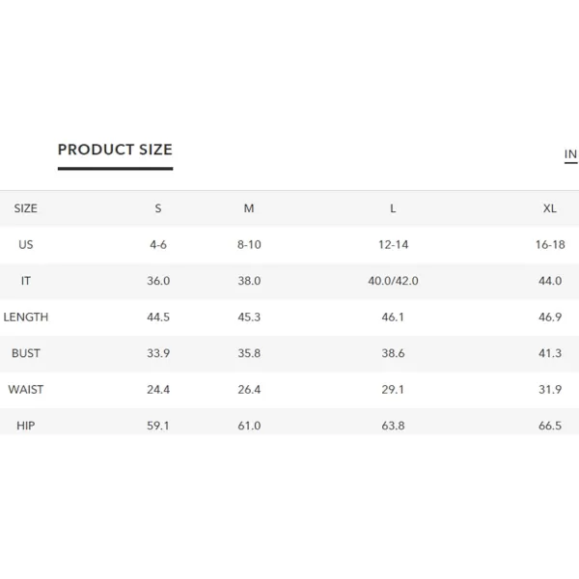
Task: Click the IT row label
Action: 25,281
